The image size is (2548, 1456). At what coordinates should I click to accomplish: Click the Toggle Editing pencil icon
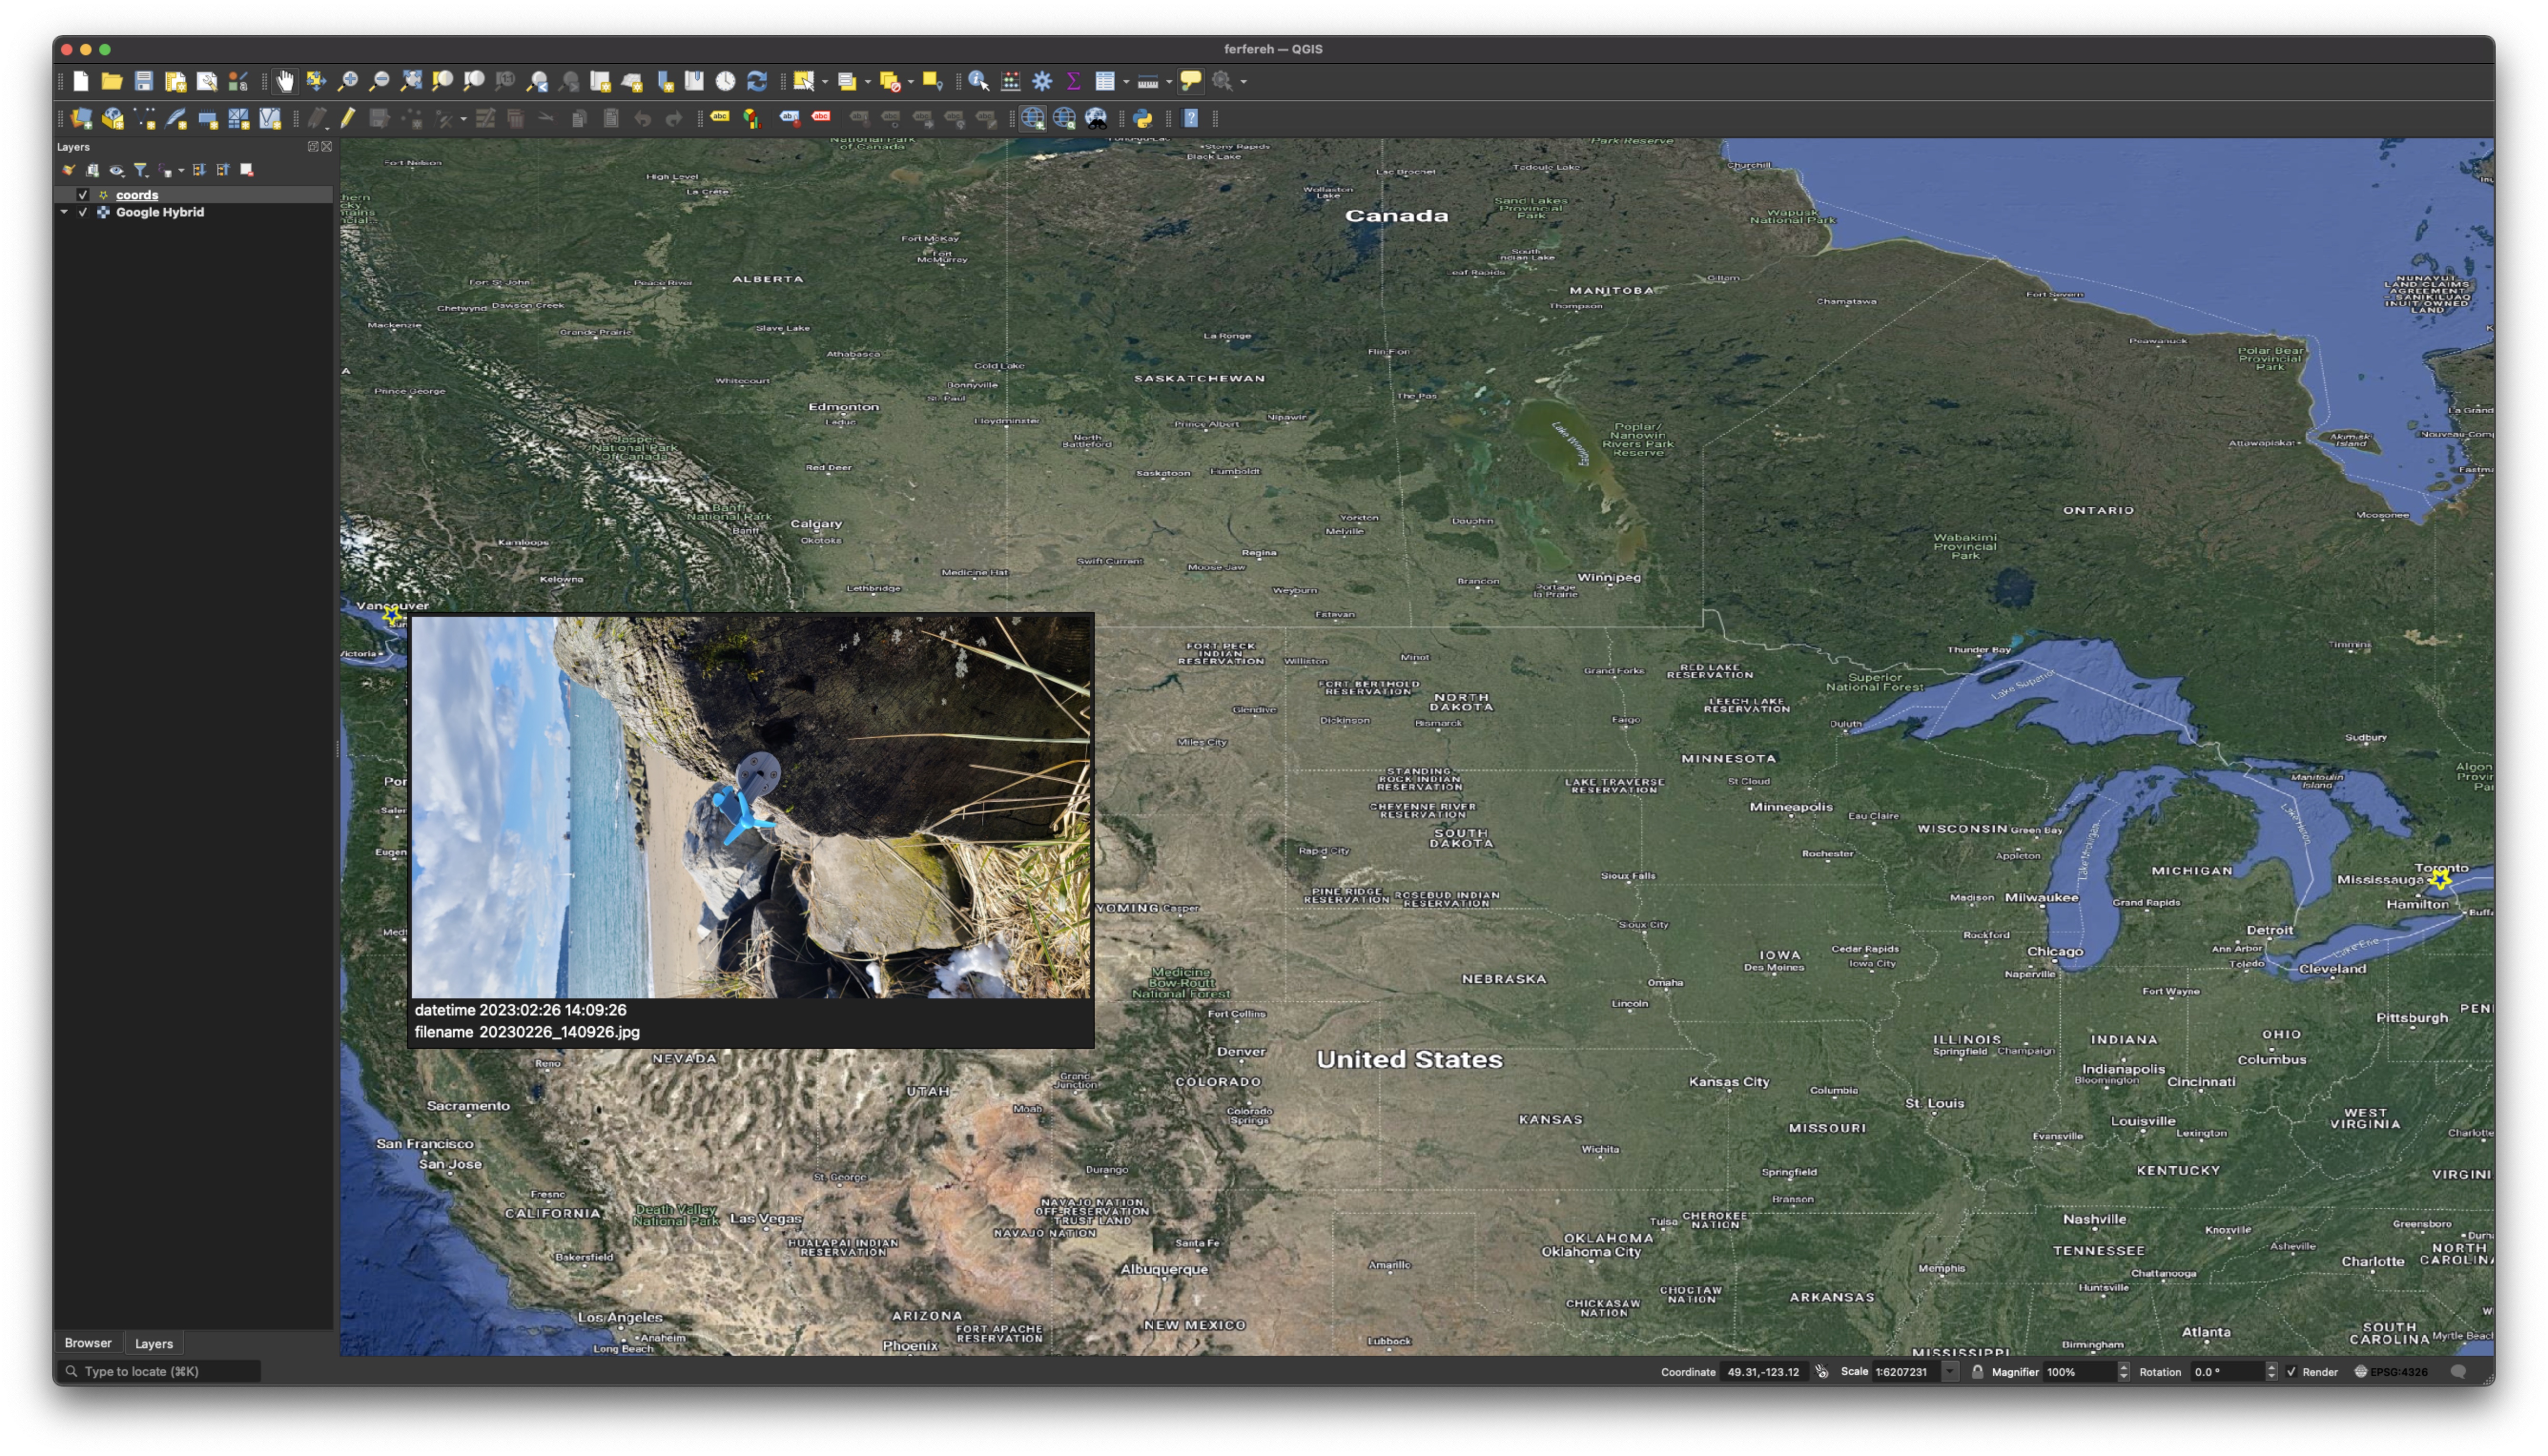click(347, 119)
